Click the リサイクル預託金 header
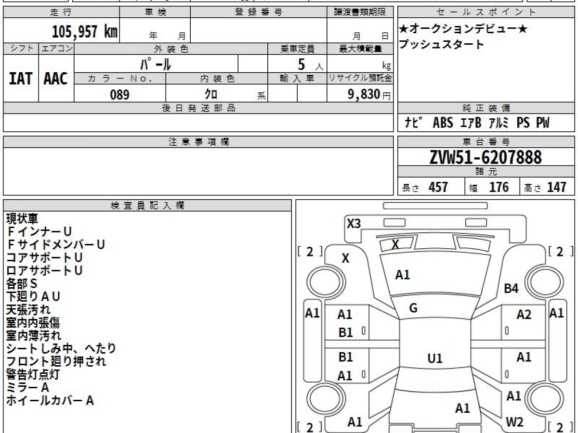Viewport: 578px width, 433px height. point(360,78)
